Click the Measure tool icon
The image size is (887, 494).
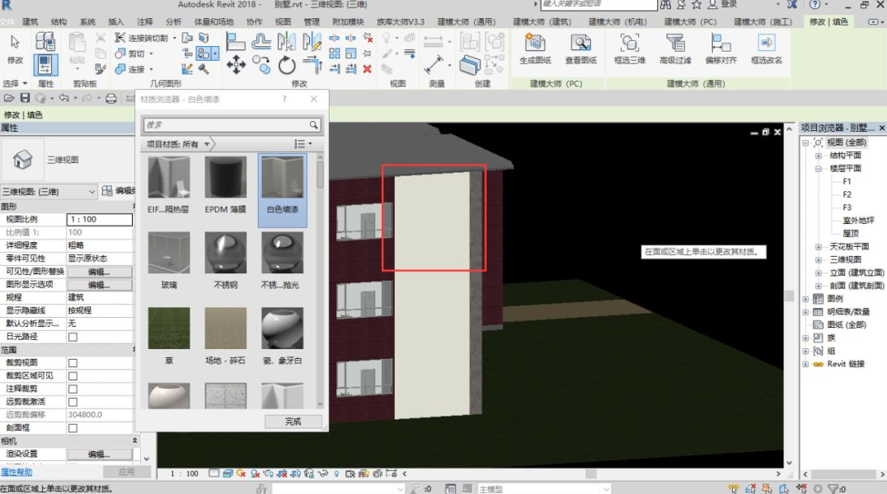pos(434,64)
